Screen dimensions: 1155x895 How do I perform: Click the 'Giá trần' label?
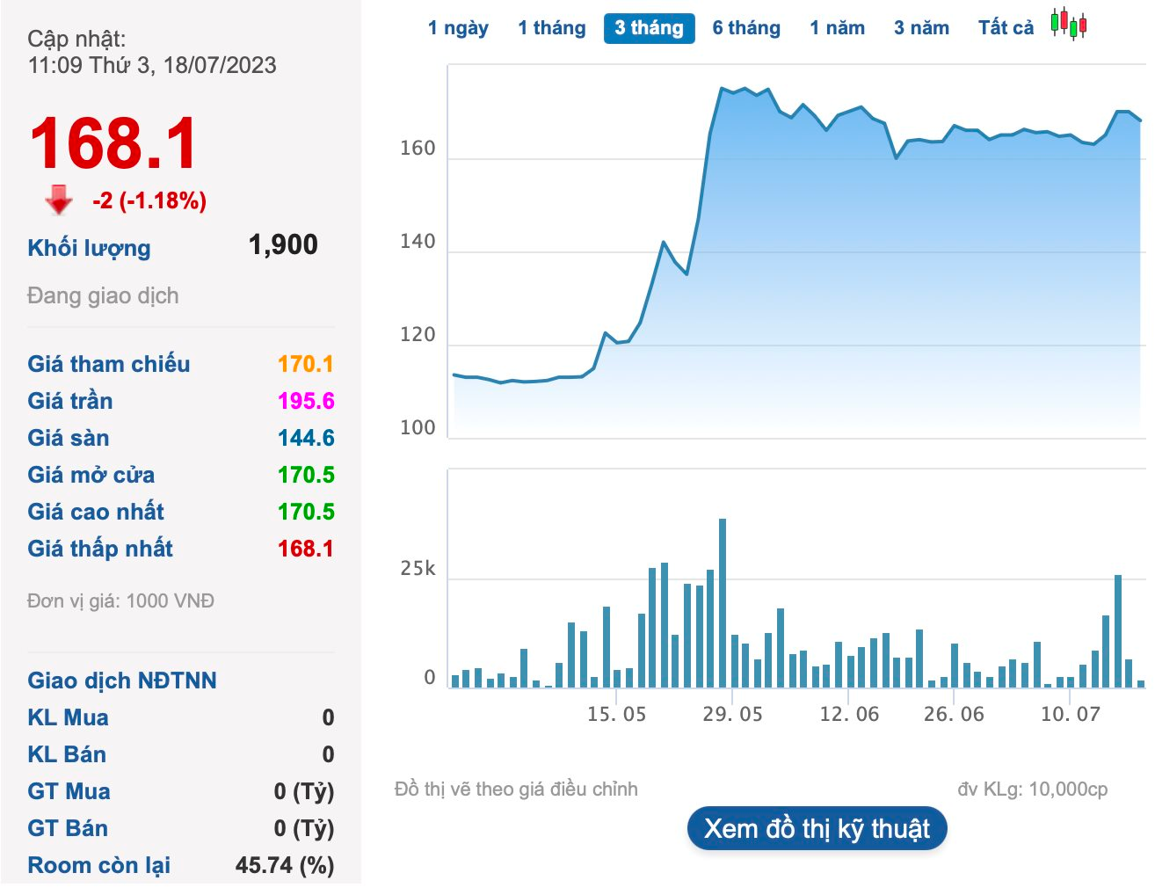(x=70, y=401)
